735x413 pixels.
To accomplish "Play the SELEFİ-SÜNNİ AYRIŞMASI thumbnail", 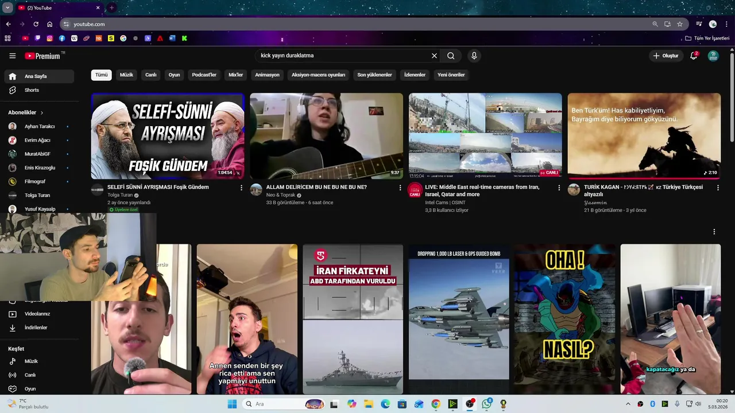I will (168, 136).
